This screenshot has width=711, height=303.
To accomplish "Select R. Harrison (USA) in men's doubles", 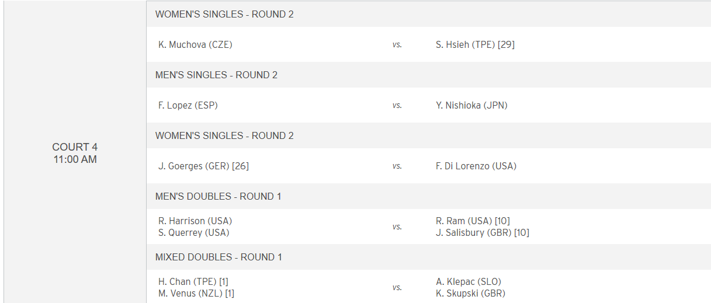I will [x=195, y=221].
